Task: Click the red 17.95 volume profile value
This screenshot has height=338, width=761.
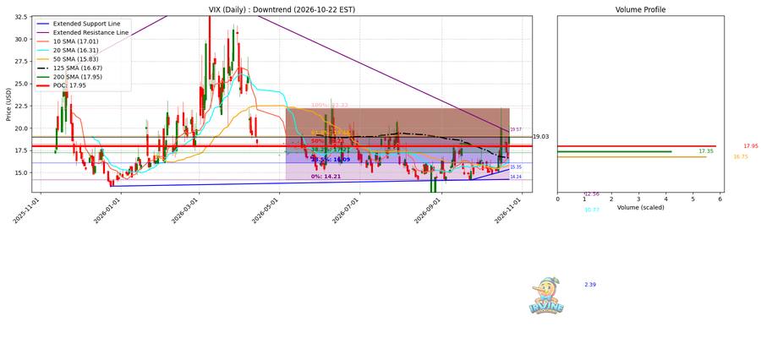Action: click(x=750, y=146)
